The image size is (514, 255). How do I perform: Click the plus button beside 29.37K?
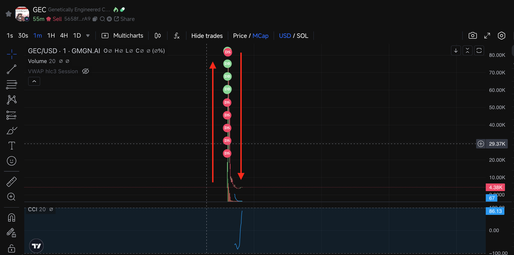click(x=481, y=144)
